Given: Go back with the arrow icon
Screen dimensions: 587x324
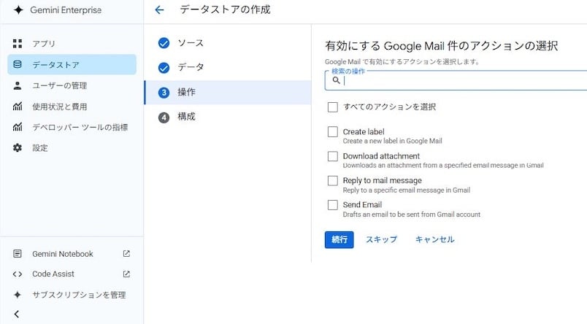Looking at the screenshot, I should [x=159, y=9].
